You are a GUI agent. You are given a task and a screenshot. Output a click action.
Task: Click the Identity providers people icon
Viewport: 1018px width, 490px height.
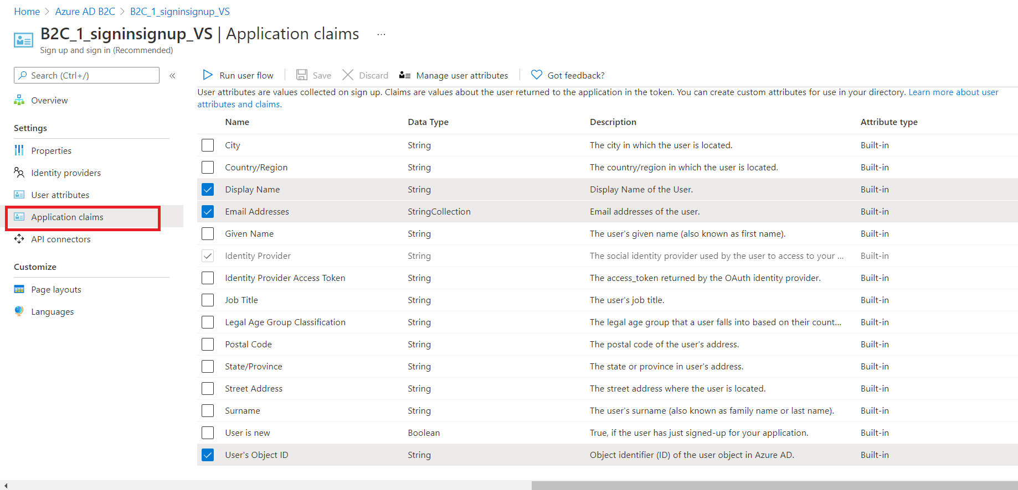[x=19, y=173]
